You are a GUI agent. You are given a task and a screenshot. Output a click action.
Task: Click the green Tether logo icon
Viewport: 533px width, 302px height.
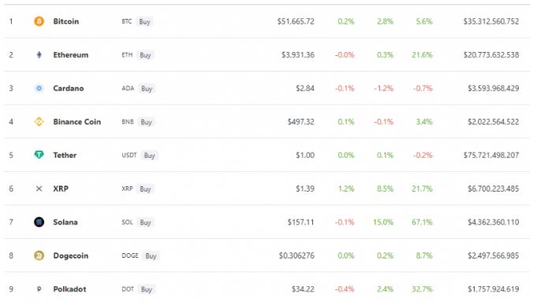(39, 155)
